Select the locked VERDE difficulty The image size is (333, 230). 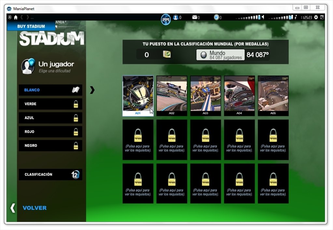click(x=50, y=104)
